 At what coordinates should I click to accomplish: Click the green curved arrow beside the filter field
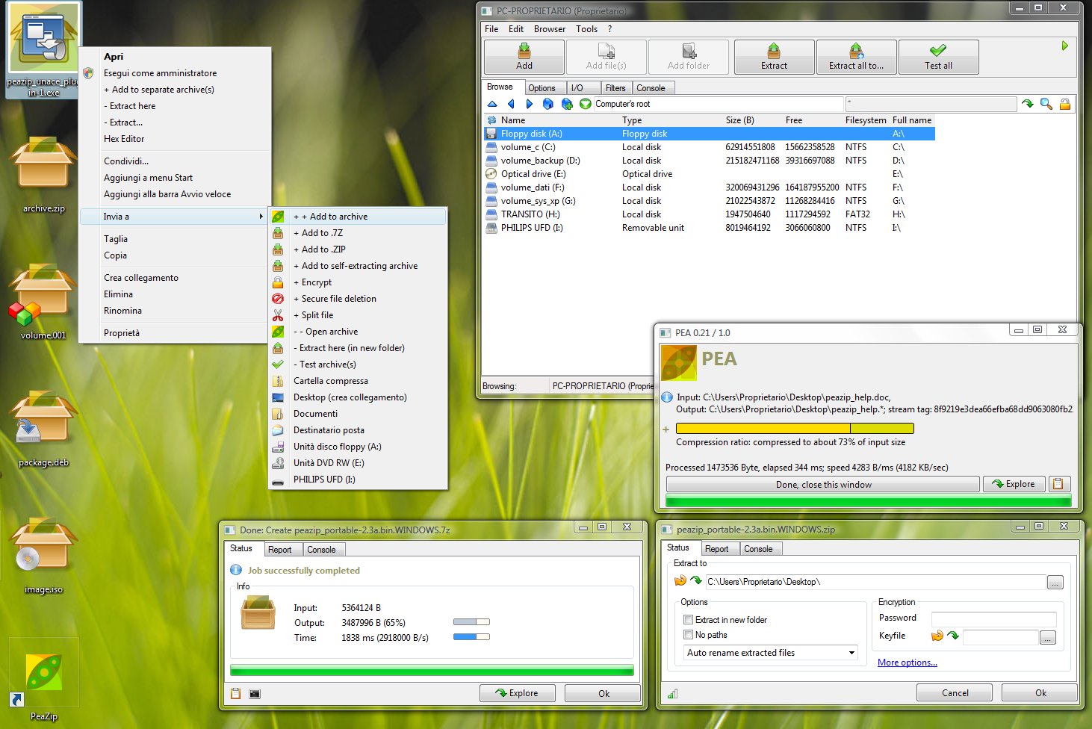[1028, 104]
